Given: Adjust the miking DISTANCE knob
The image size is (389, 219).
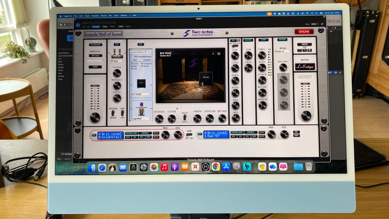Looking at the screenshot, I should pyautogui.click(x=159, y=119).
